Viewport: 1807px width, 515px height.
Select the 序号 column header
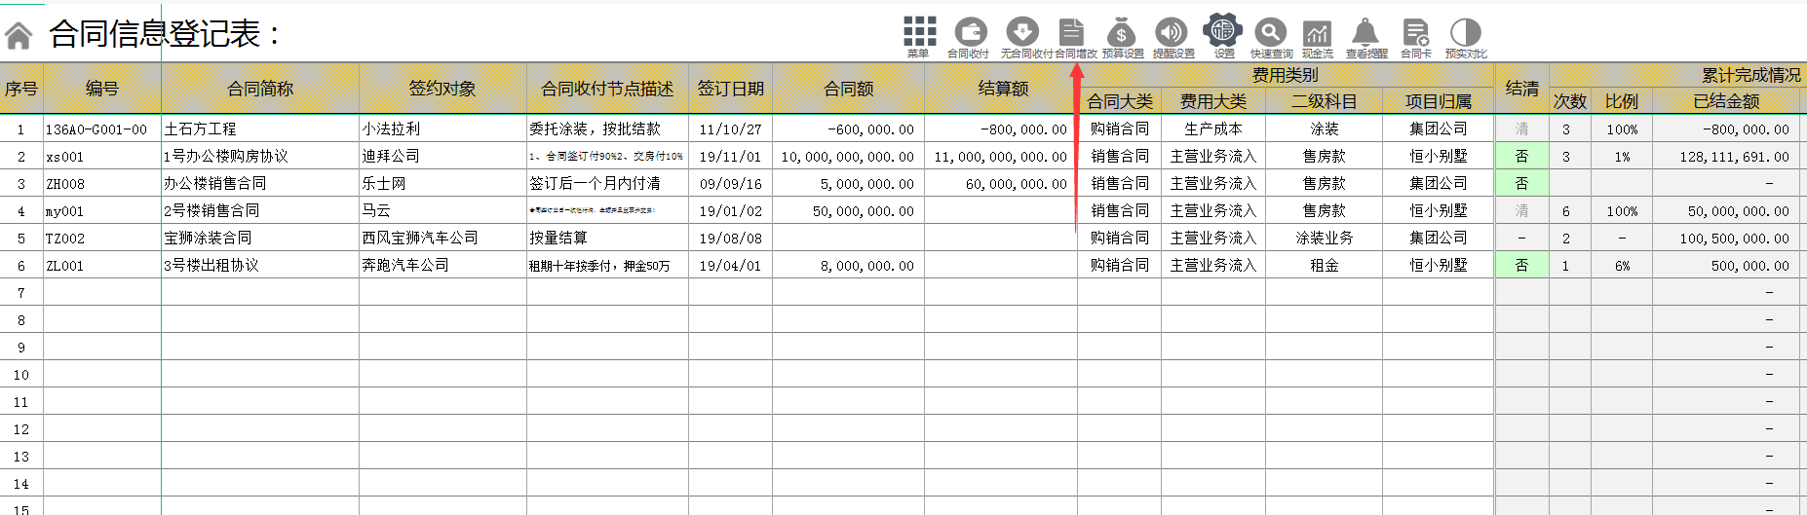pyautogui.click(x=21, y=89)
